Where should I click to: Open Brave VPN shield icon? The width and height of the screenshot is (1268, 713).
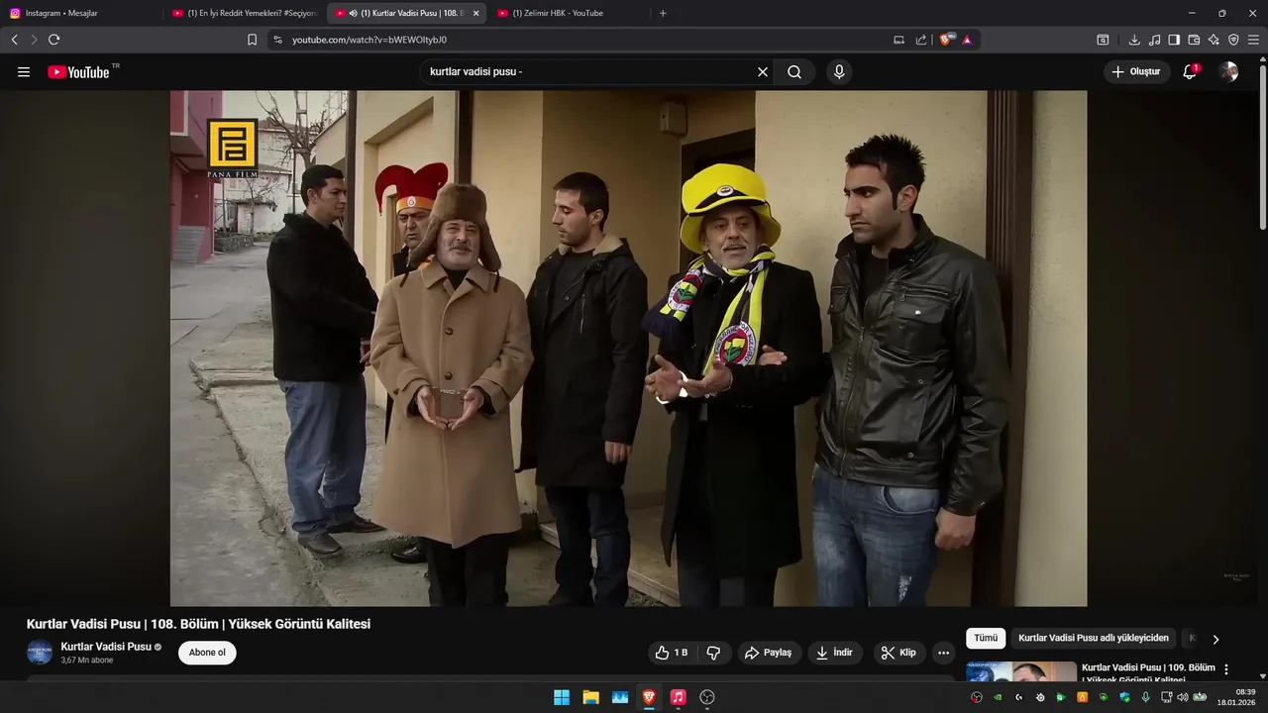coord(1233,40)
